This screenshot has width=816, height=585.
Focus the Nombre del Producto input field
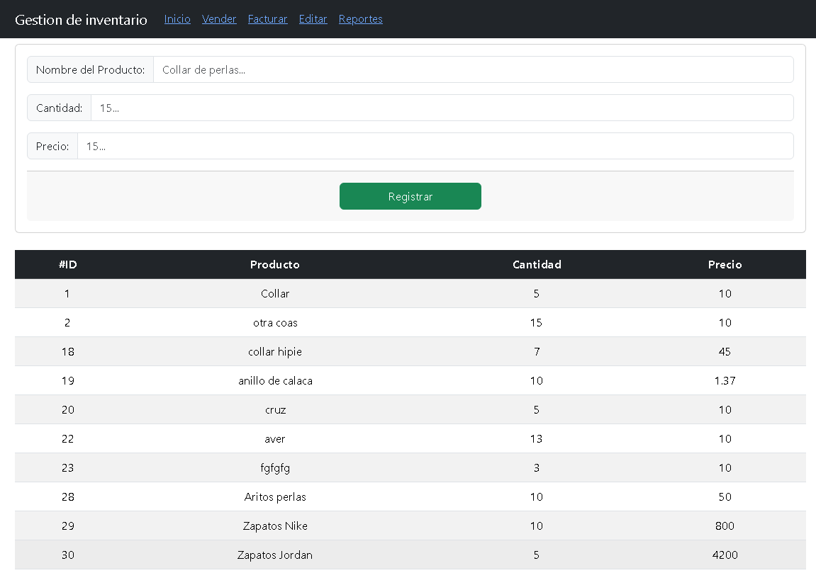(473, 69)
